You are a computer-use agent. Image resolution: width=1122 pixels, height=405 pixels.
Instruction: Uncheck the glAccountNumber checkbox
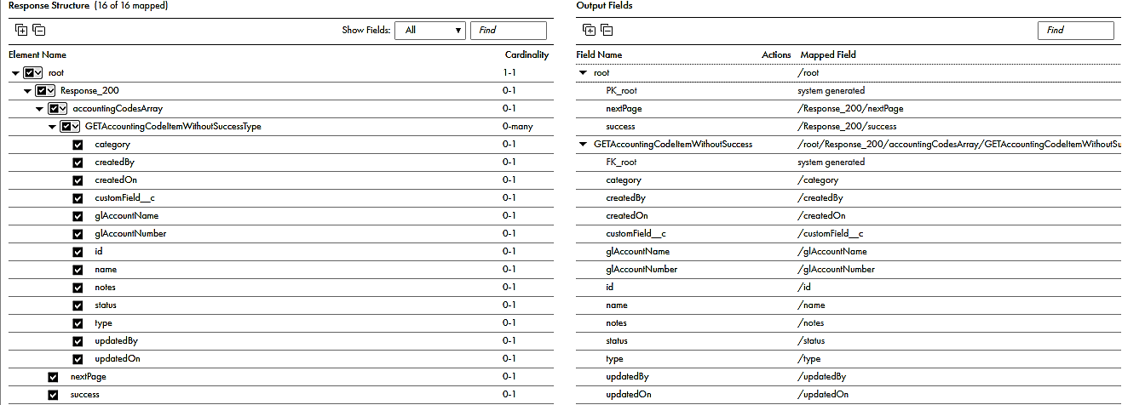[78, 234]
